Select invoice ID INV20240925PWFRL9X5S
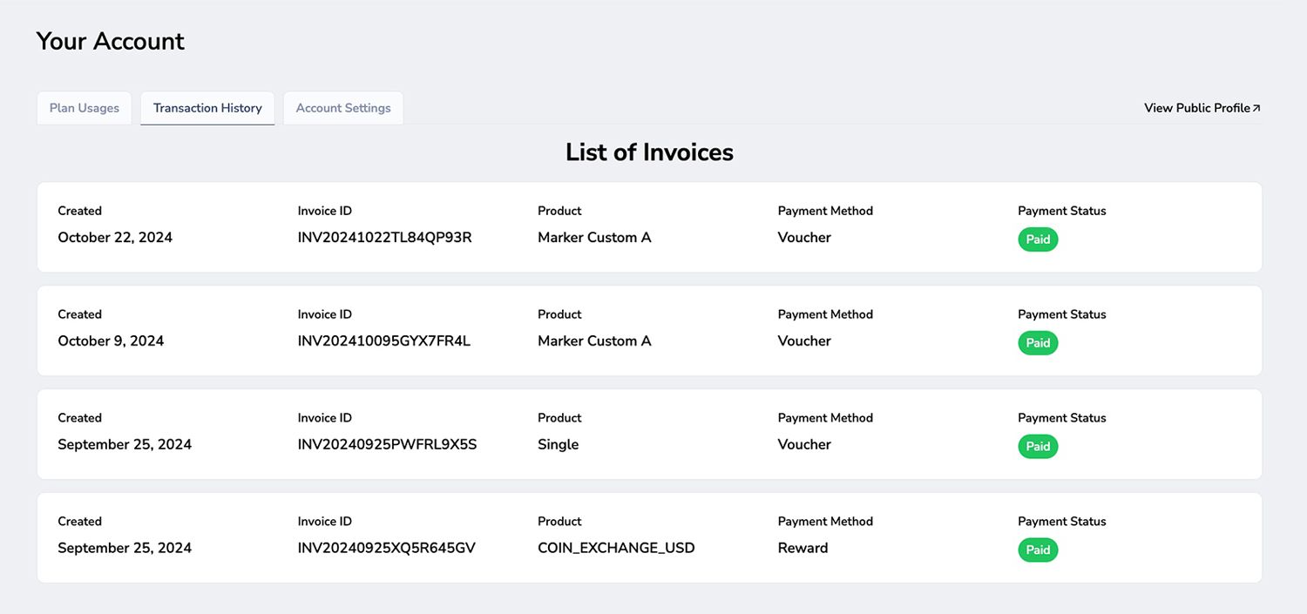The image size is (1307, 614). 387,445
